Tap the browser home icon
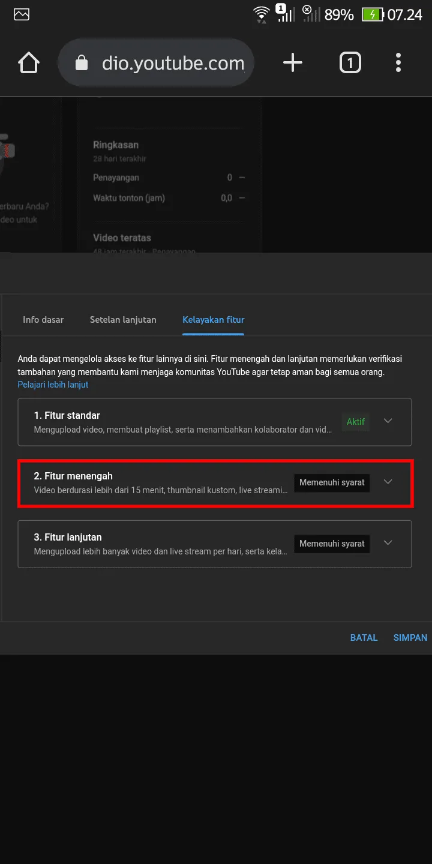Viewport: 432px width, 864px height. [x=29, y=63]
